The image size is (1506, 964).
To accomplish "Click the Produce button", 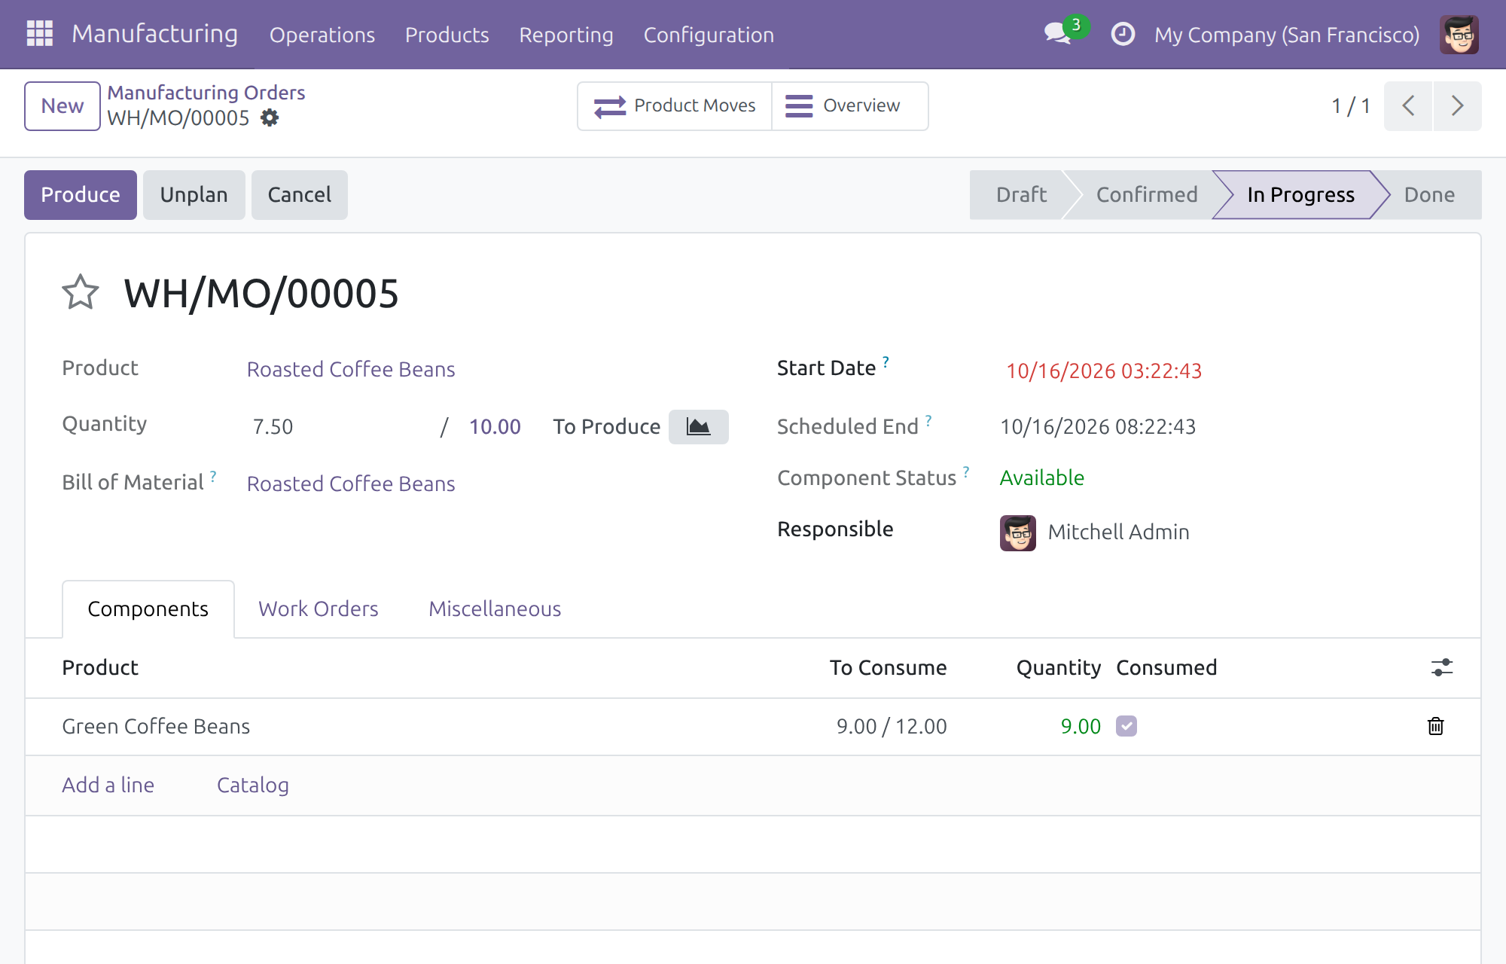I will 81,195.
